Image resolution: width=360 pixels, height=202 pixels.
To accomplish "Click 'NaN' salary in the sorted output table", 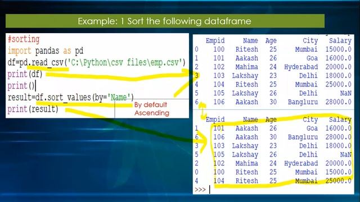I will coord(346,155).
